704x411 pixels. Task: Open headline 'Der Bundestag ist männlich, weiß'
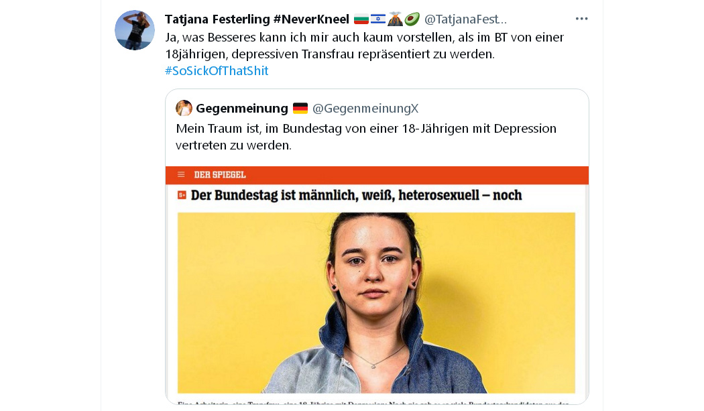[357, 195]
